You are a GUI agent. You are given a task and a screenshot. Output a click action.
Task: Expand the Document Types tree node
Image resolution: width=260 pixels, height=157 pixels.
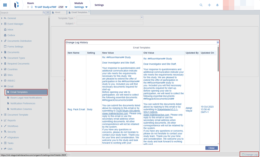click(x=2, y=58)
